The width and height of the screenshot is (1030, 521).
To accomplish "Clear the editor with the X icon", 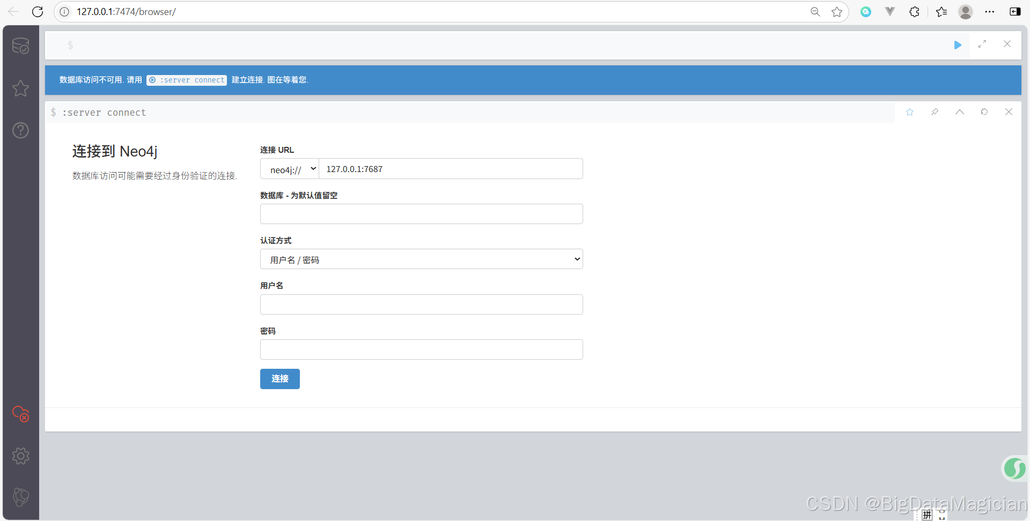I will pos(1007,44).
